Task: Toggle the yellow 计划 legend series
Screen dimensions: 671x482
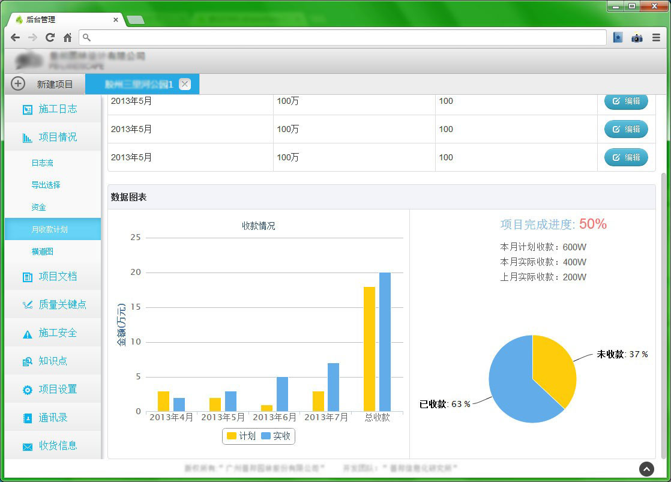Action: pyautogui.click(x=241, y=436)
